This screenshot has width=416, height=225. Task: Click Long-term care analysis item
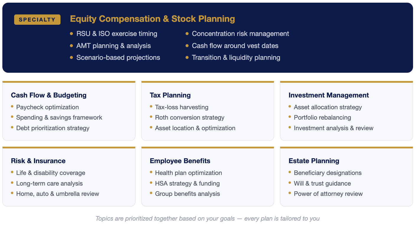tap(50, 183)
